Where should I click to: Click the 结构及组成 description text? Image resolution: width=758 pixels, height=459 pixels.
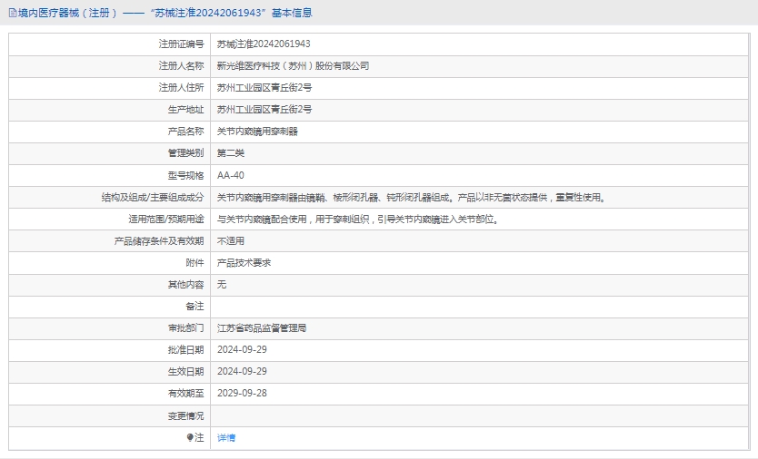411,197
